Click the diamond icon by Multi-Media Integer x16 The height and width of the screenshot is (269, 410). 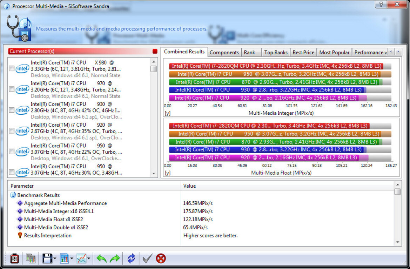(x=20, y=211)
